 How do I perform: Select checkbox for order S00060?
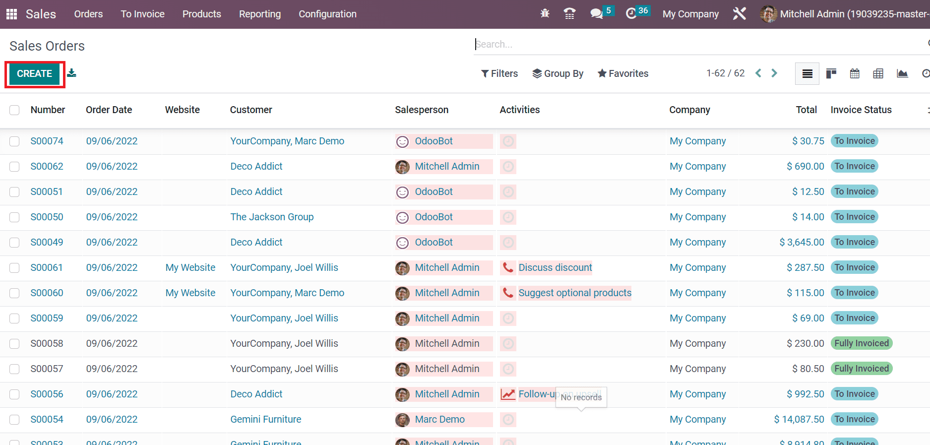14,293
